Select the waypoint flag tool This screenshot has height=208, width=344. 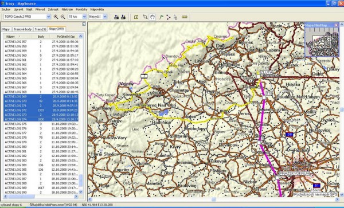tap(161, 17)
